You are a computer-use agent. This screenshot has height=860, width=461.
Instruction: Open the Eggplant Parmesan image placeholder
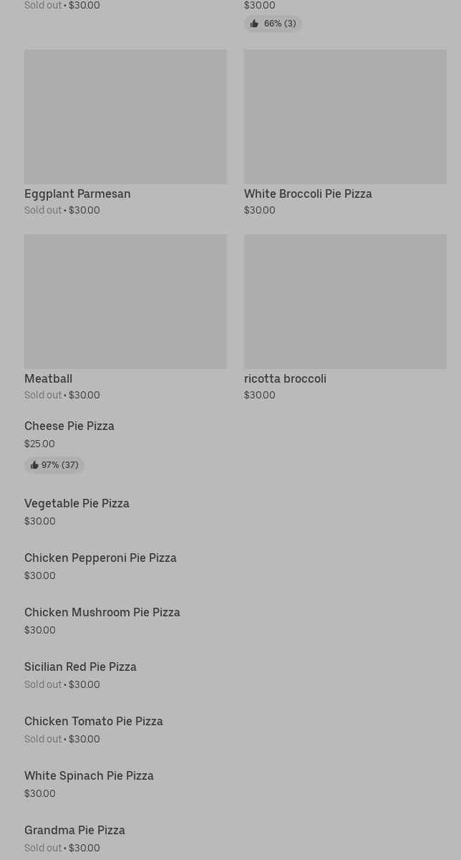[x=125, y=116]
